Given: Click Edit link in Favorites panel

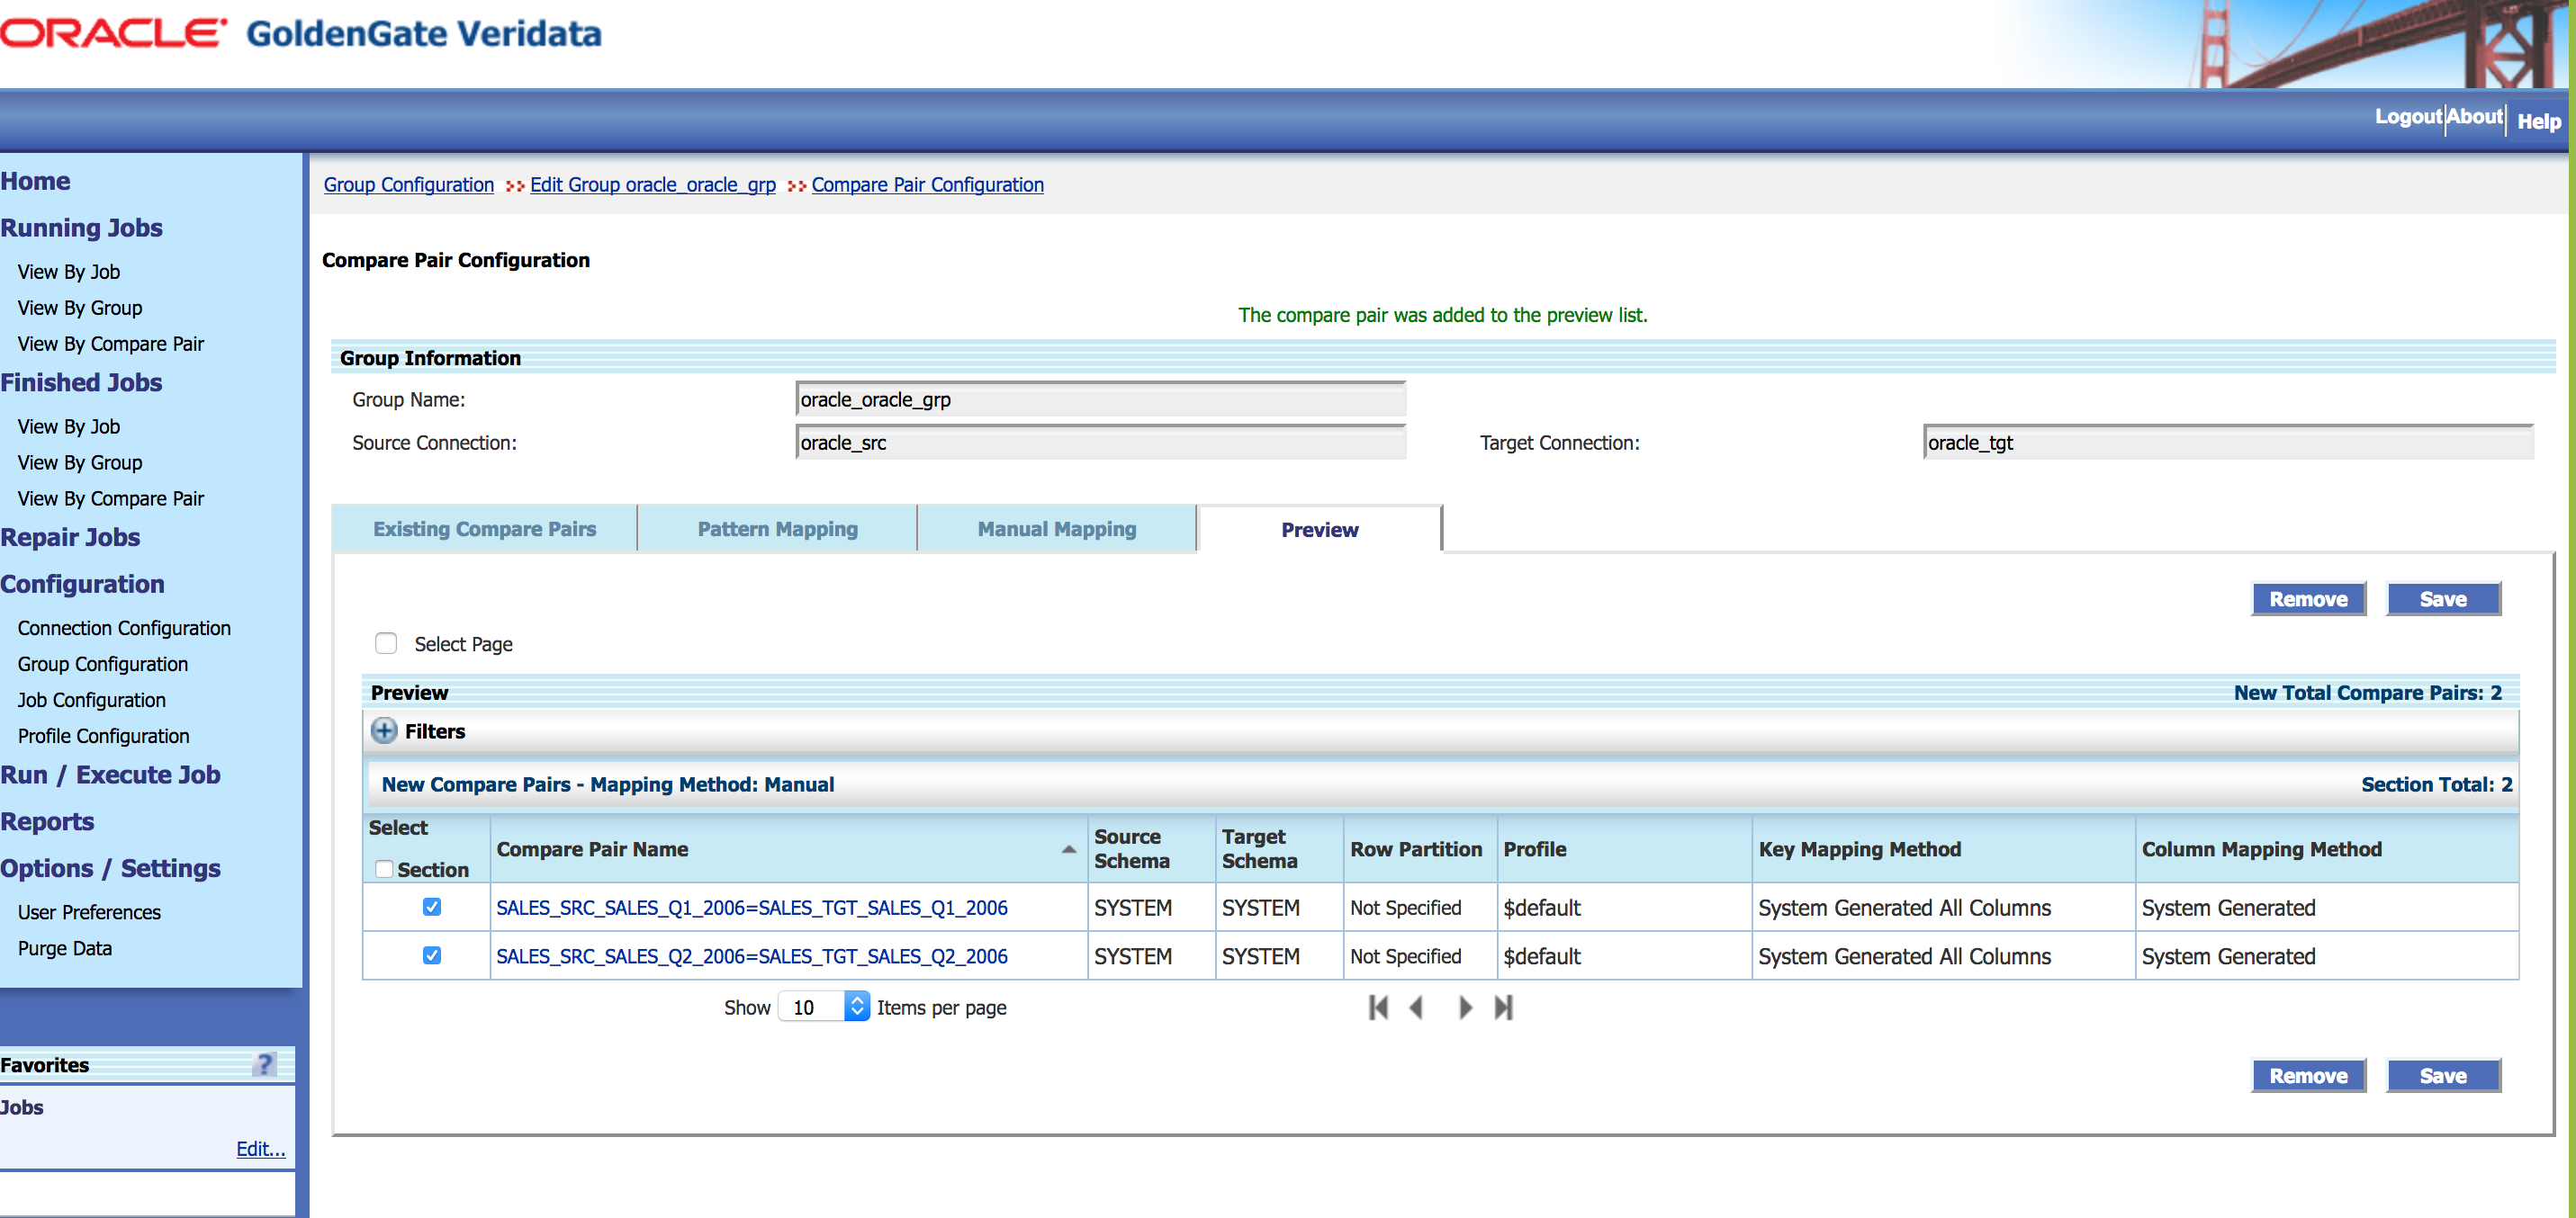Looking at the screenshot, I should pos(260,1149).
